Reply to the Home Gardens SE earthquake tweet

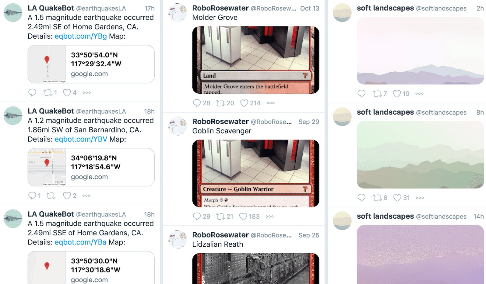pos(32,92)
